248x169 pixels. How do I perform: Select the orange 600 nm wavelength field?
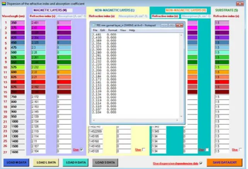(x=18, y=72)
